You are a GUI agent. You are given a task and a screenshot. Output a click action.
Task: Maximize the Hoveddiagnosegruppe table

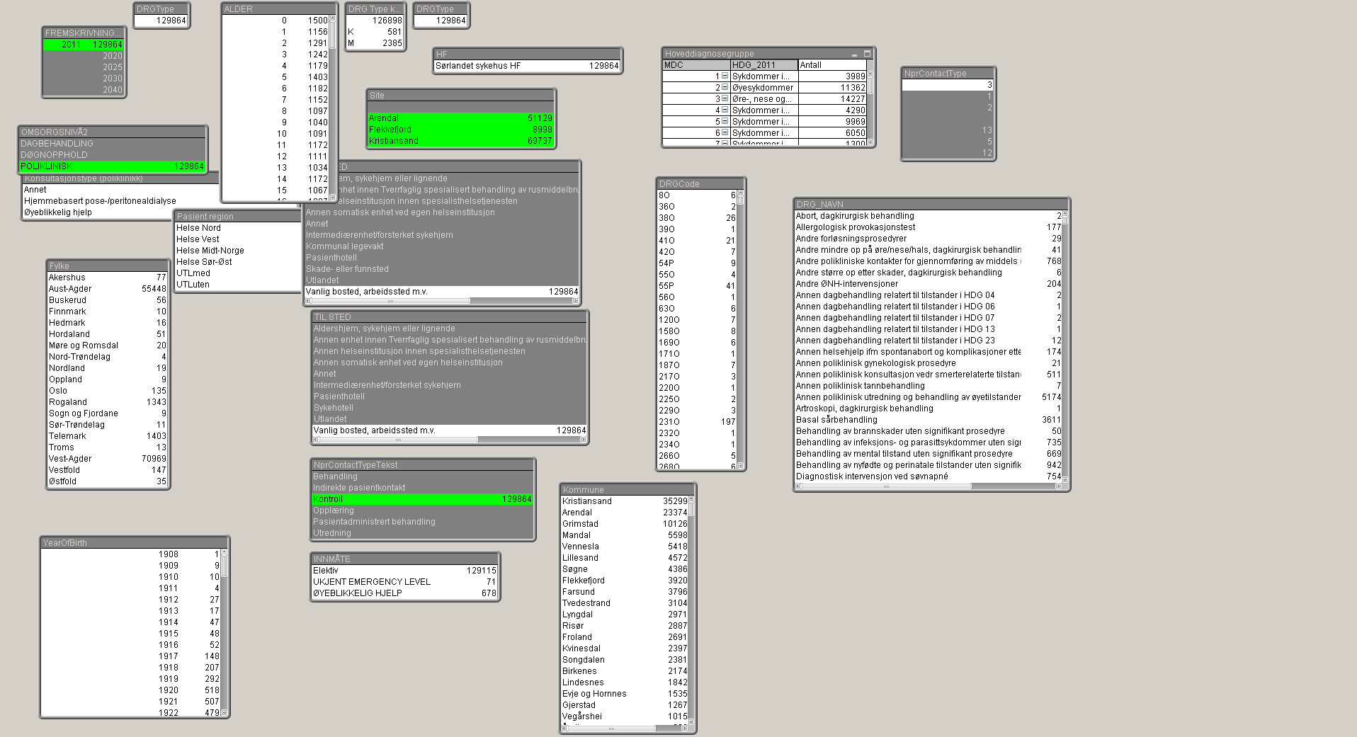(866, 54)
